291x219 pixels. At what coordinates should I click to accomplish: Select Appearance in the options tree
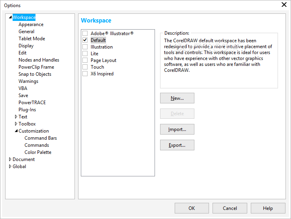[x=31, y=24]
